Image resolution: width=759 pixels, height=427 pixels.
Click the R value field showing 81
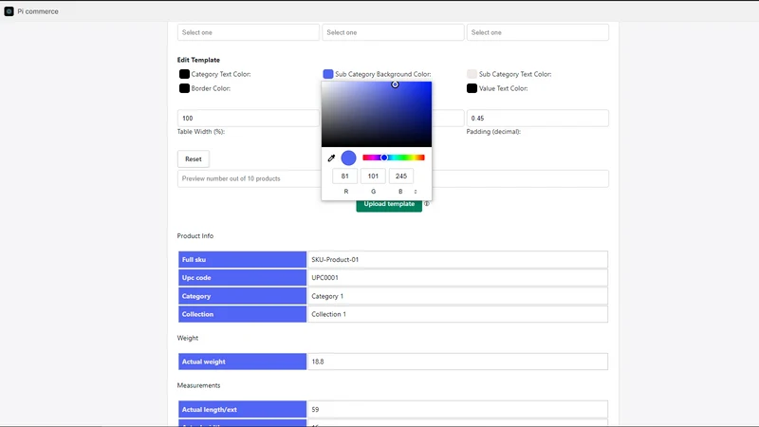344,176
